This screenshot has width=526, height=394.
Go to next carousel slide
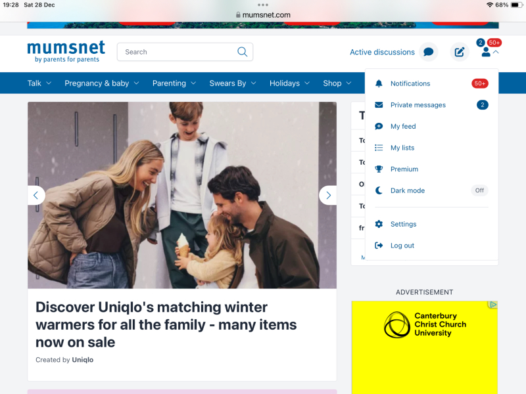[x=327, y=195]
